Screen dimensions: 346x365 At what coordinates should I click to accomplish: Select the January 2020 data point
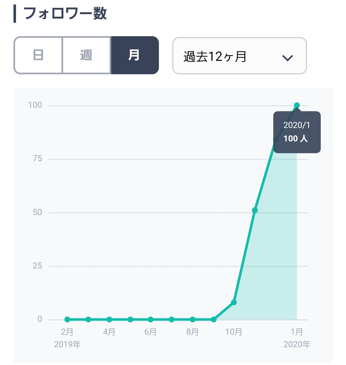pos(297,104)
